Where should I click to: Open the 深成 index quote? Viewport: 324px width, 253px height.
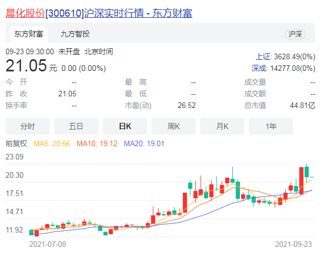coord(283,68)
